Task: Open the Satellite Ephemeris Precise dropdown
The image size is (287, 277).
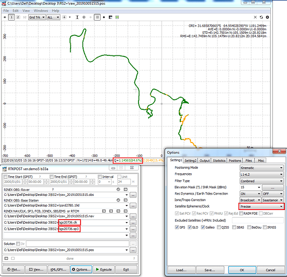Action: [261, 206]
